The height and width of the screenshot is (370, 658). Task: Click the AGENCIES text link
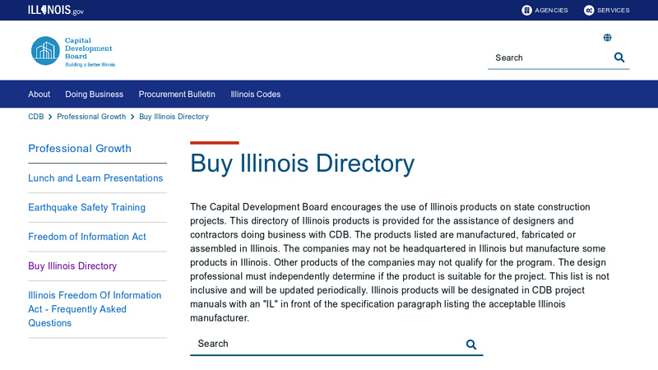[x=551, y=10]
